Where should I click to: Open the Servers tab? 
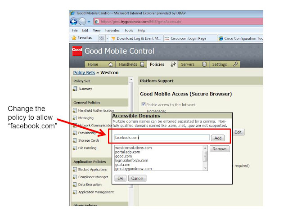[193, 64]
